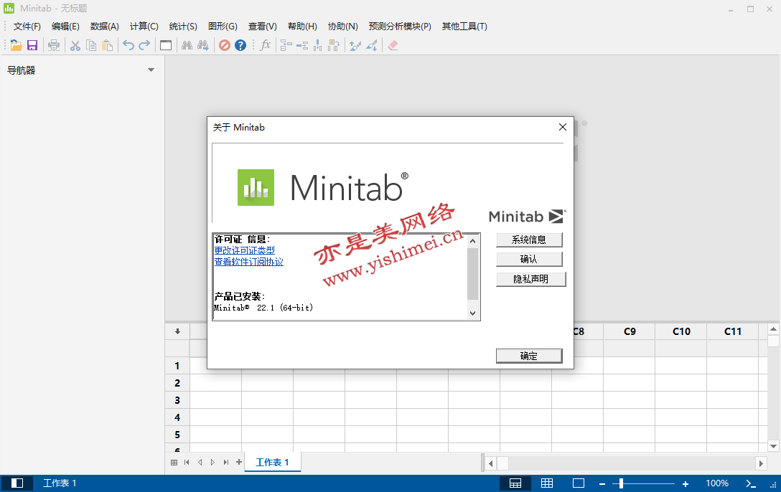
Task: Click the data entry direction arrow in worksheet
Action: point(177,331)
